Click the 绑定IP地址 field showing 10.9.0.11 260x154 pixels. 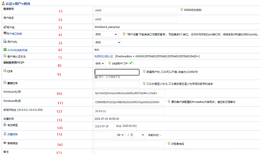point(130,111)
